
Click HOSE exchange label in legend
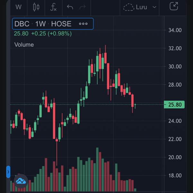tap(61, 24)
